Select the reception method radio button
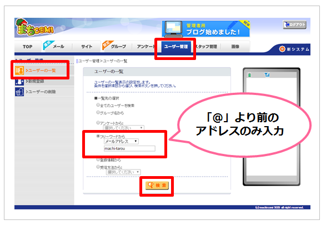Image resolution: width=326 pixels, height=225 pixels. 98,167
